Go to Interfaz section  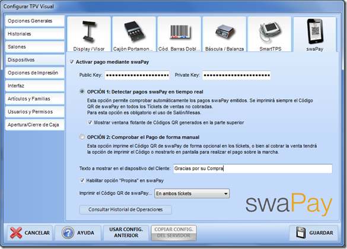pos(34,86)
